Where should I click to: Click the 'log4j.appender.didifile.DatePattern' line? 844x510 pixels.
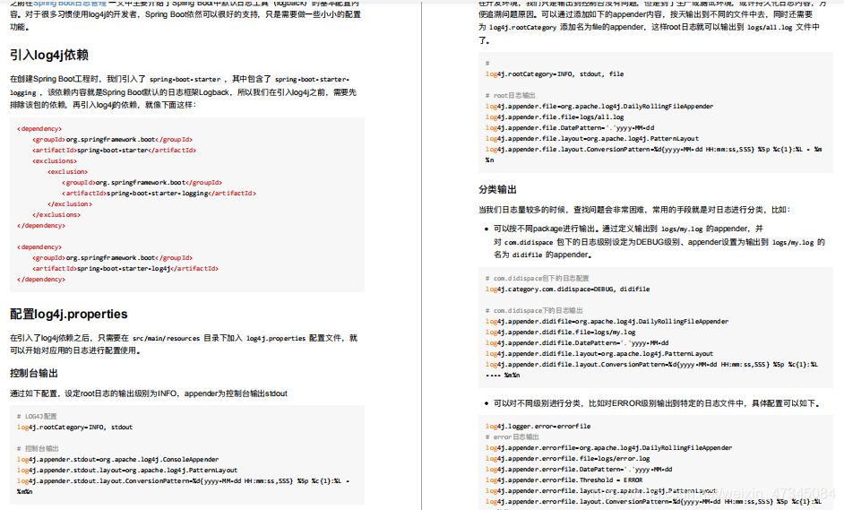click(x=577, y=343)
